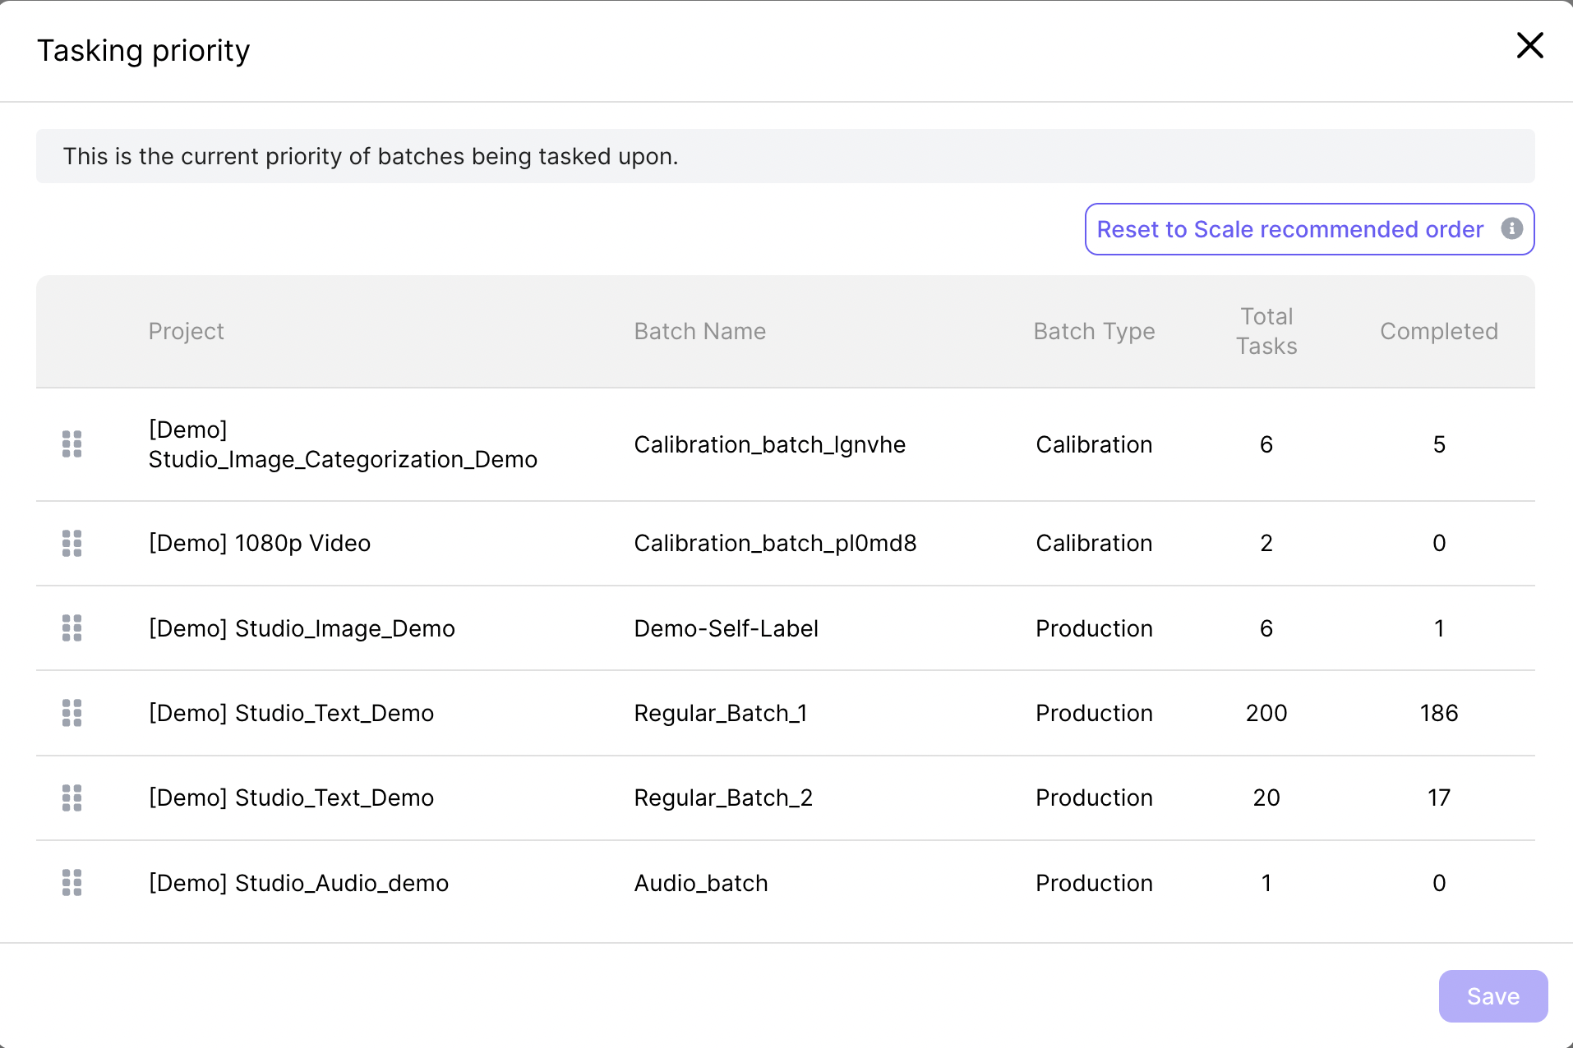Click the Completed column header
The height and width of the screenshot is (1048, 1573).
pos(1438,331)
